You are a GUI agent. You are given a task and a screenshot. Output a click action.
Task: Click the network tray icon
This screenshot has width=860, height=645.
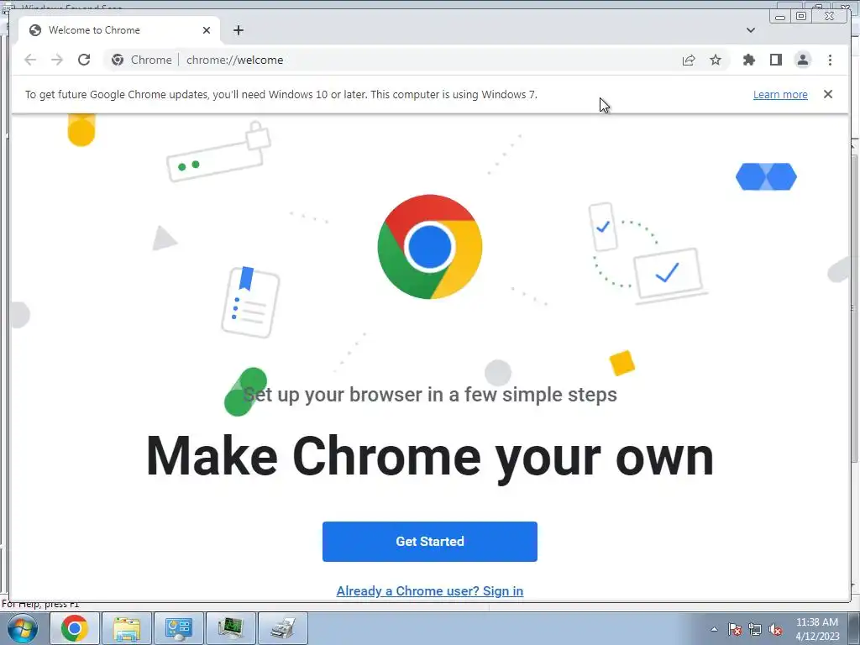[755, 629]
